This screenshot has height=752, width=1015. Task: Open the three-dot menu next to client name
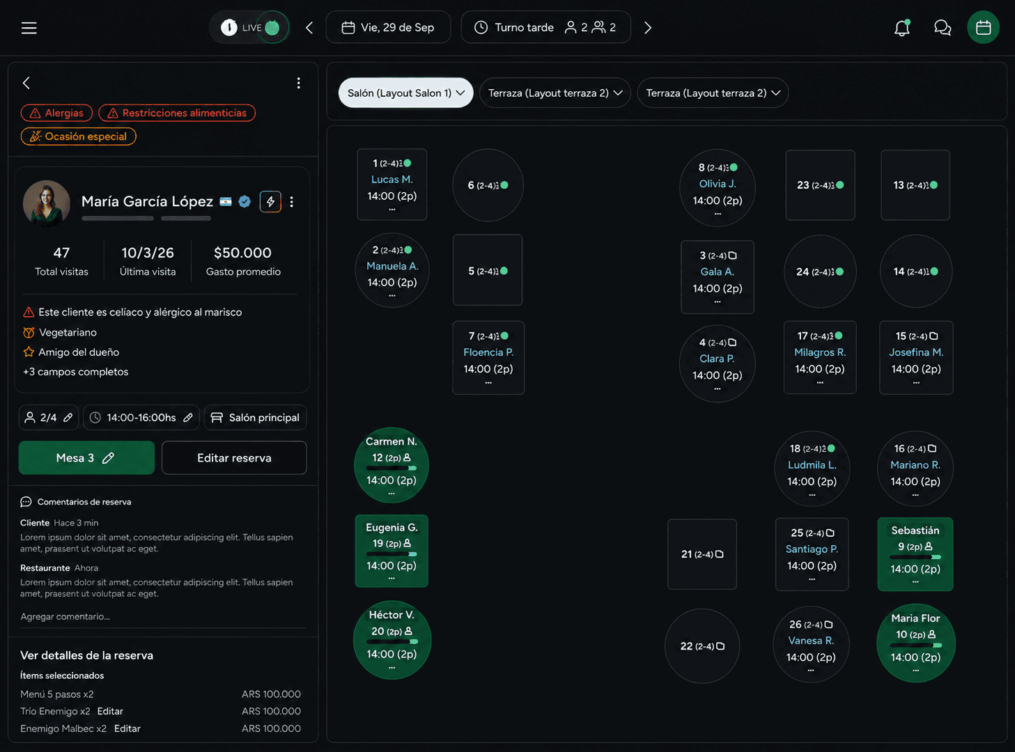[x=292, y=201]
